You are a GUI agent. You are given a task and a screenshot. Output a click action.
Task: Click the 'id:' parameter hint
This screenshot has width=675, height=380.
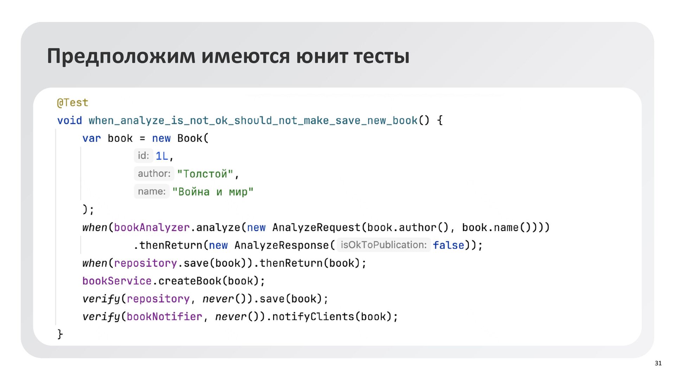point(143,156)
